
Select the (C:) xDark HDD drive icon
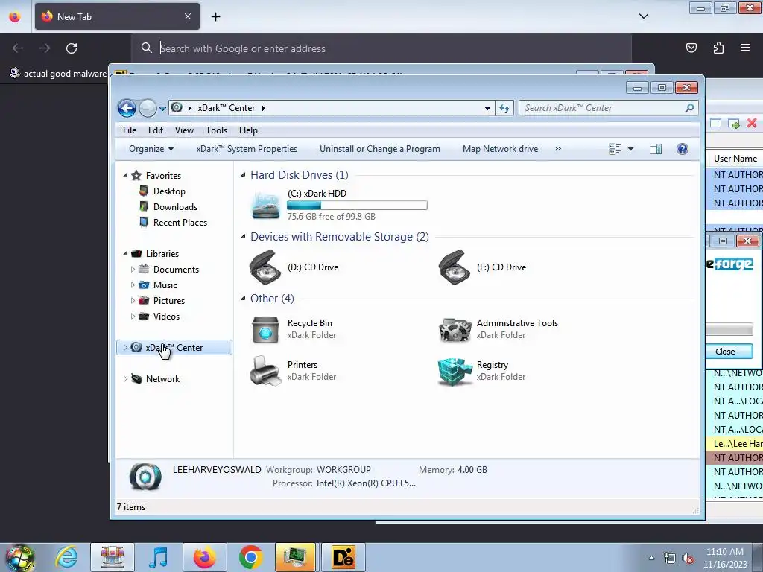(266, 204)
